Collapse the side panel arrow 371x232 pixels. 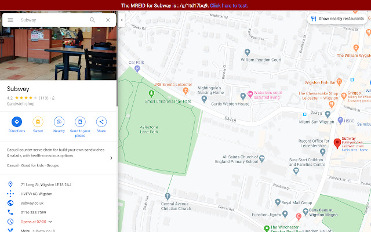121,20
